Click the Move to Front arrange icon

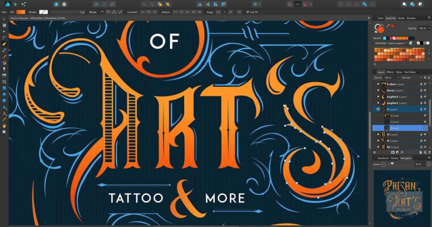pyautogui.click(x=168, y=4)
